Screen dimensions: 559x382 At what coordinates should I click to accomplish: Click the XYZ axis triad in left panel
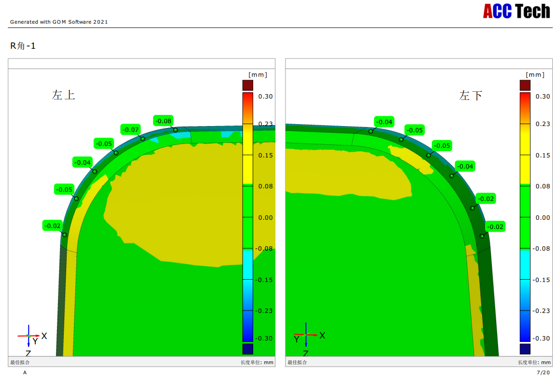click(30, 337)
